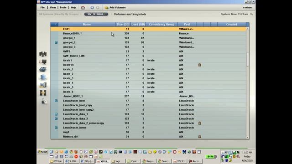Open the Volumes sidebar cylinder icon

coord(43,77)
